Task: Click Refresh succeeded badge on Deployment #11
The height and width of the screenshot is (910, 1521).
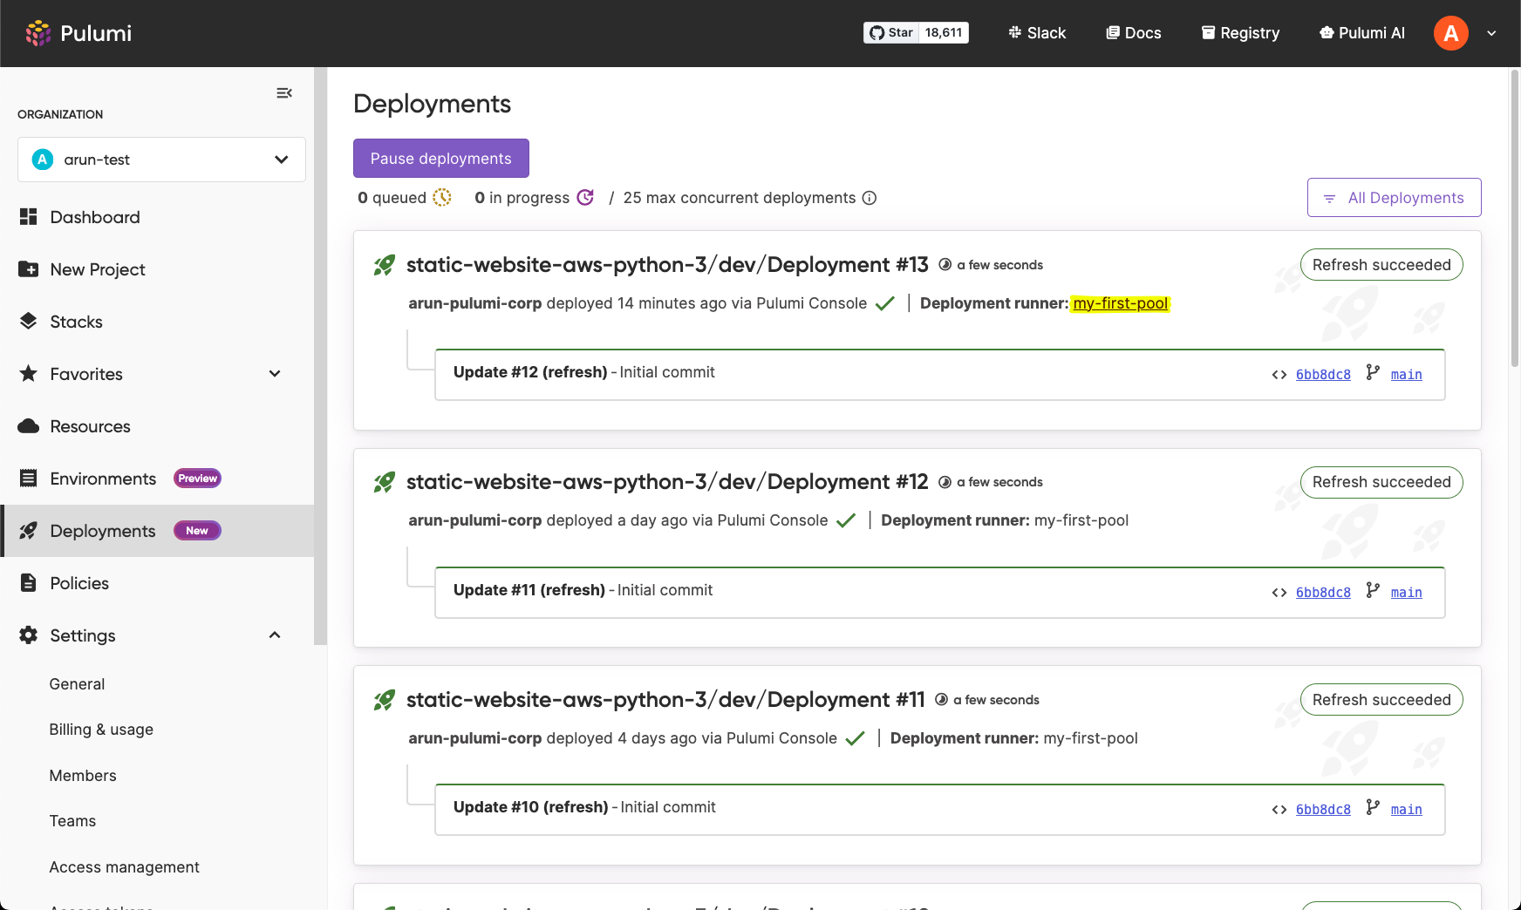Action: tap(1381, 700)
